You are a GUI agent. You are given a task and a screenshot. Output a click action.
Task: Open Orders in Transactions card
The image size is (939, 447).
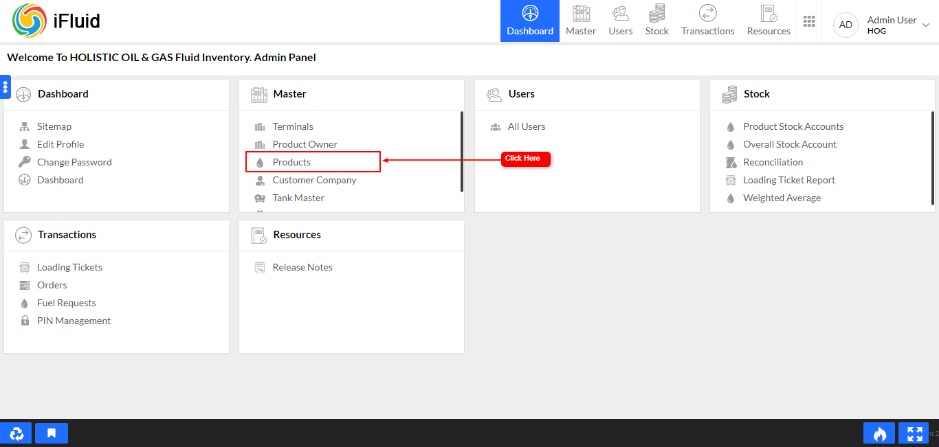[x=52, y=285]
